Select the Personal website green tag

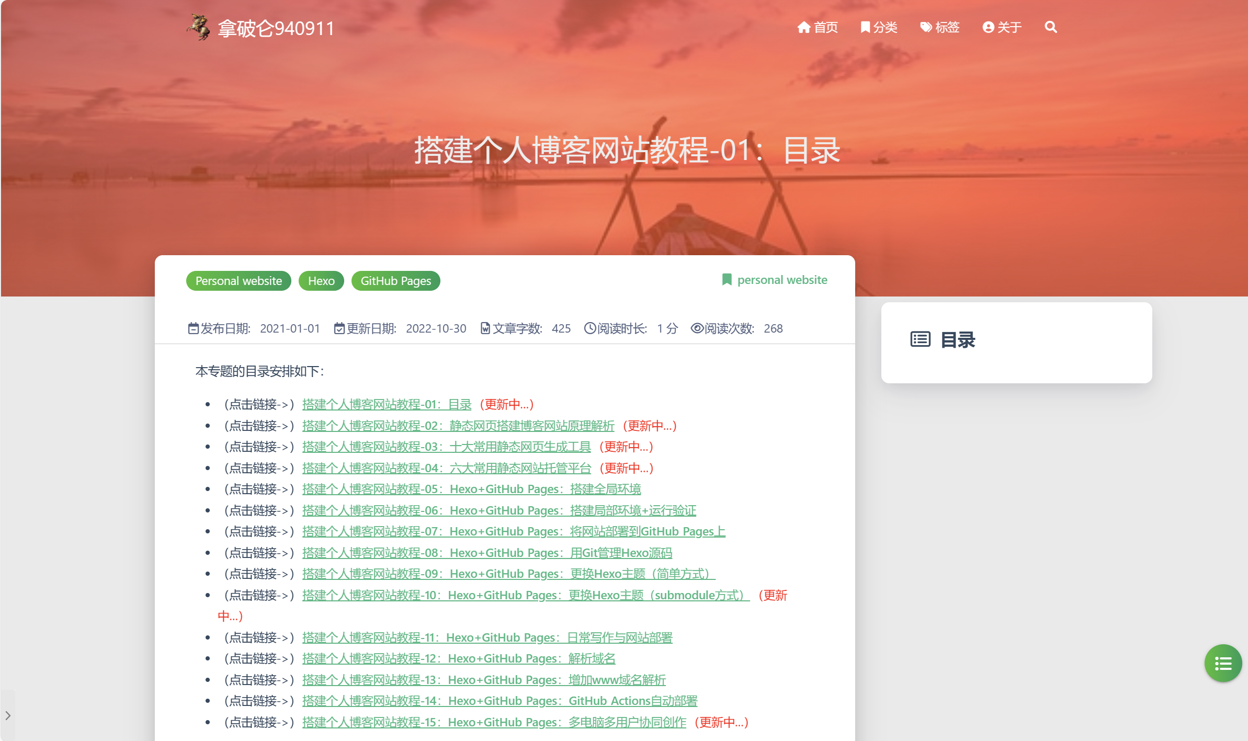(x=239, y=281)
